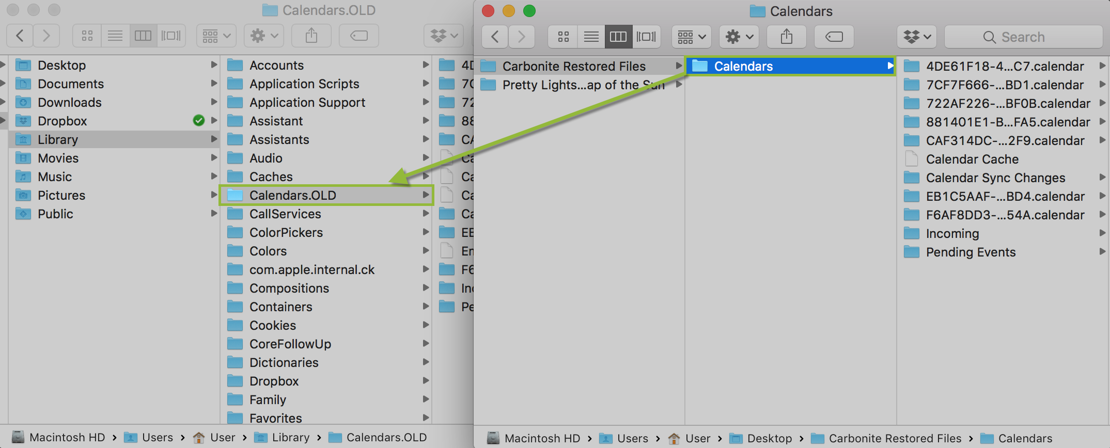Select the CallServices folder
Viewport: 1110px width, 448px height.
click(x=326, y=214)
